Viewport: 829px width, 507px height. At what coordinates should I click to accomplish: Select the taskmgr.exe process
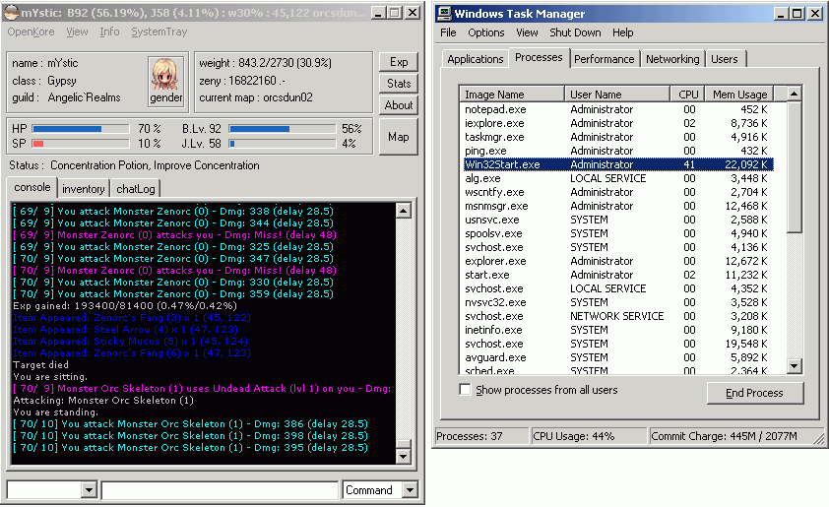(x=494, y=137)
